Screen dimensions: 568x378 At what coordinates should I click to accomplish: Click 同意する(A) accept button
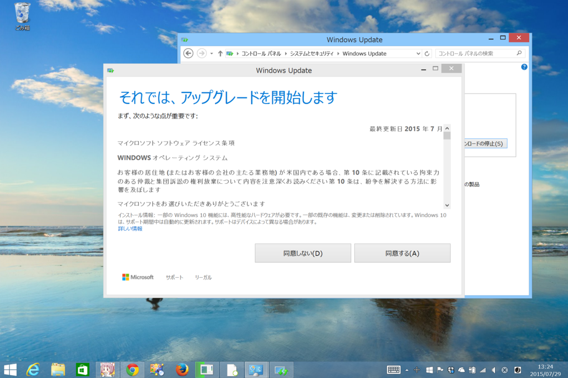(403, 253)
